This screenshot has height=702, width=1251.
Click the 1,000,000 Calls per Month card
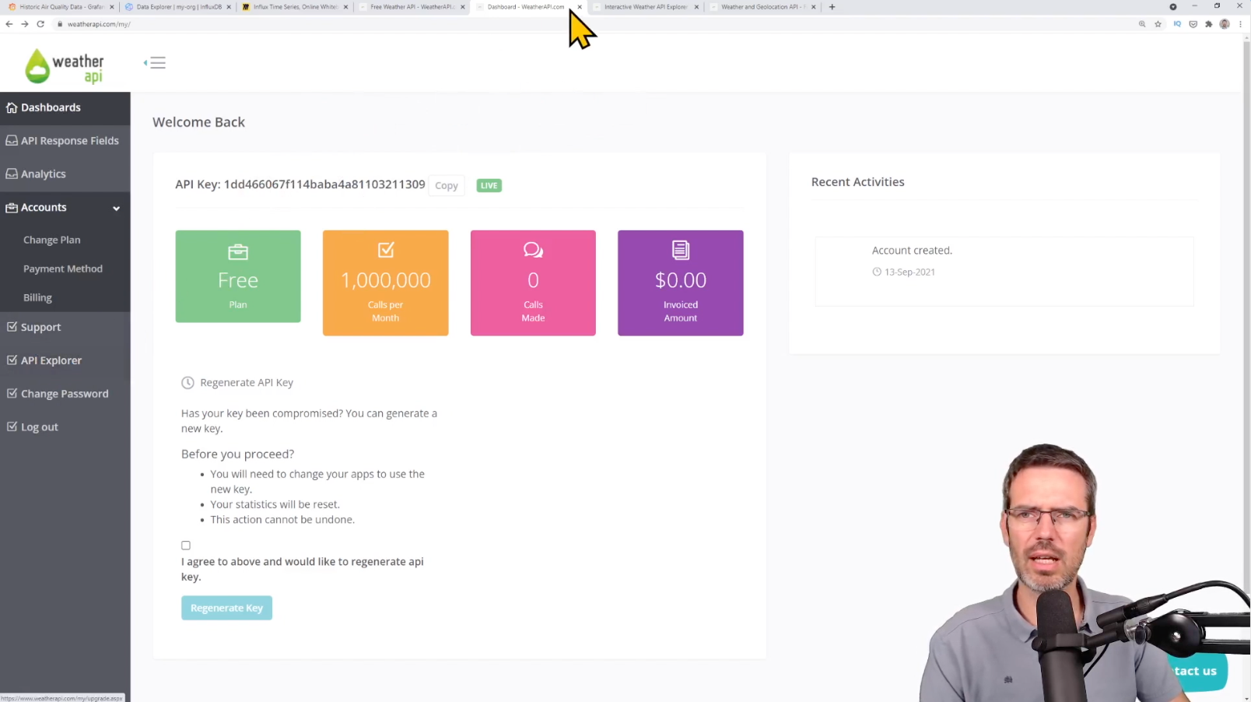pyautogui.click(x=386, y=283)
